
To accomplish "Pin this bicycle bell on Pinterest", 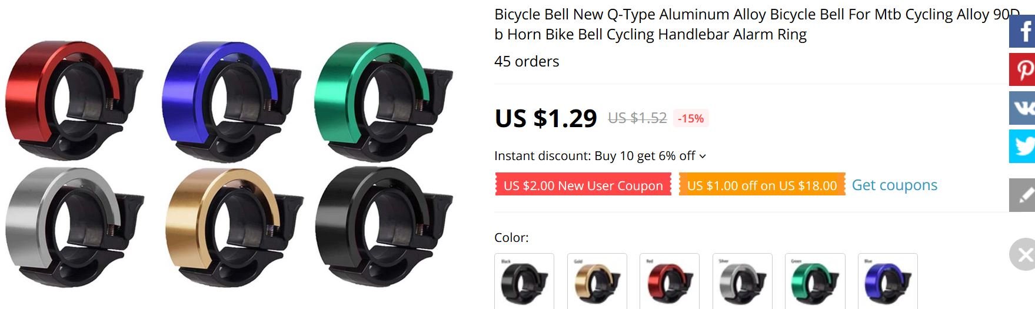I will pos(1022,69).
